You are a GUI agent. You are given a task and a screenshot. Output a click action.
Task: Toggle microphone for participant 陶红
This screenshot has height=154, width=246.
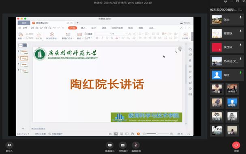pyautogui.click(x=240, y=73)
